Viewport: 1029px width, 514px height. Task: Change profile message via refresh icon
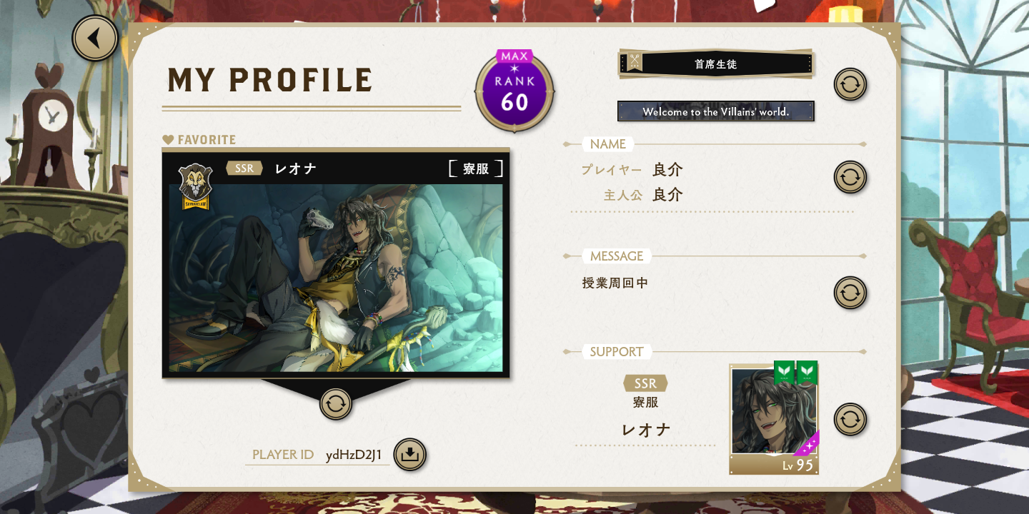pos(850,293)
